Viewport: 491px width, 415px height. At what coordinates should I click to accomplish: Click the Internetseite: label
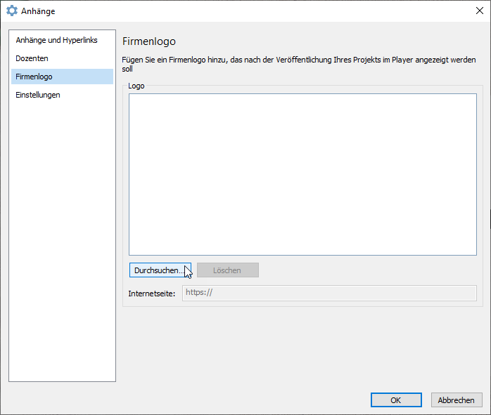151,293
